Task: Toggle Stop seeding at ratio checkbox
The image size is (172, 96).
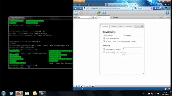Action: pyautogui.click(x=104, y=49)
